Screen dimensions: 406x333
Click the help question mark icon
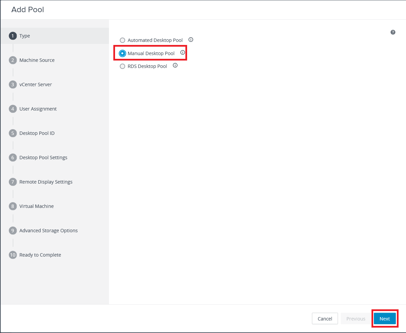point(393,32)
